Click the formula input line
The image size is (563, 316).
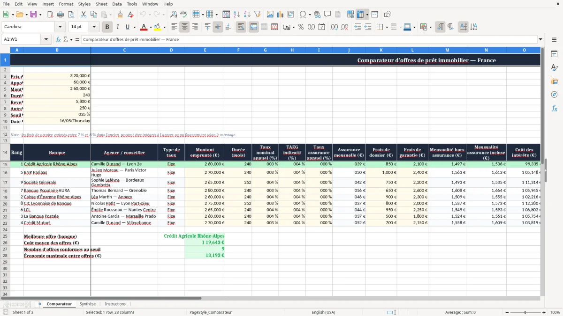click(x=310, y=39)
